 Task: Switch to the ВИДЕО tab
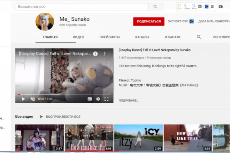click(79, 37)
